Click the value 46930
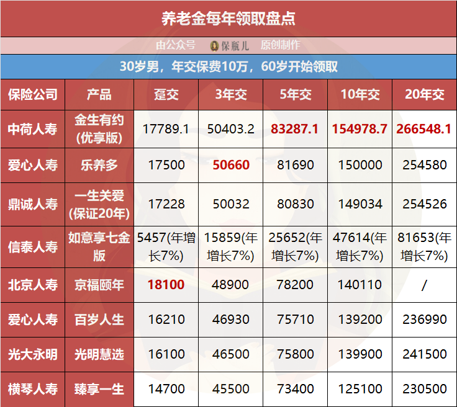Image resolution: width=457 pixels, height=407 pixels. [231, 320]
